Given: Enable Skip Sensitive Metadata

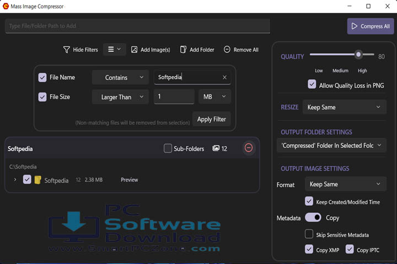Looking at the screenshot, I should point(309,234).
